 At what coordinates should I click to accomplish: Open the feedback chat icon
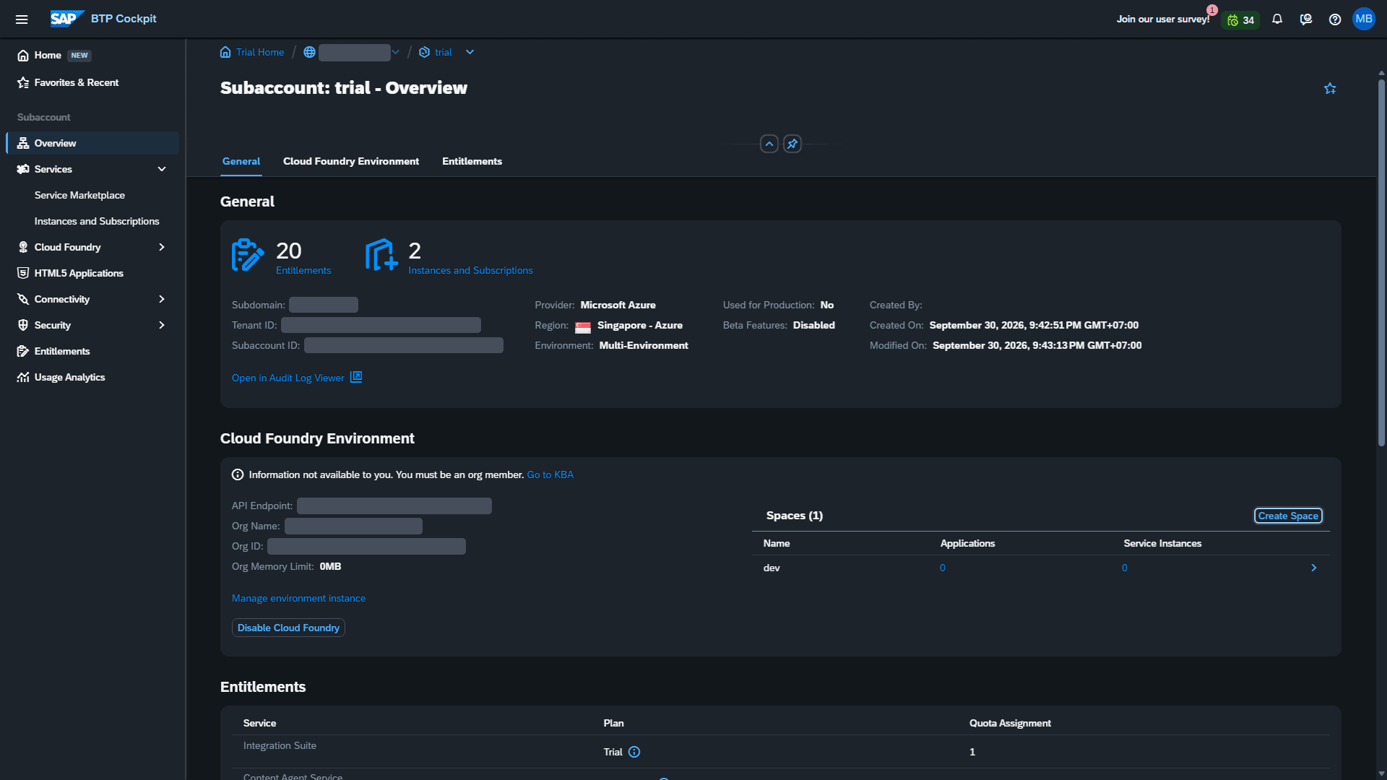(1306, 19)
